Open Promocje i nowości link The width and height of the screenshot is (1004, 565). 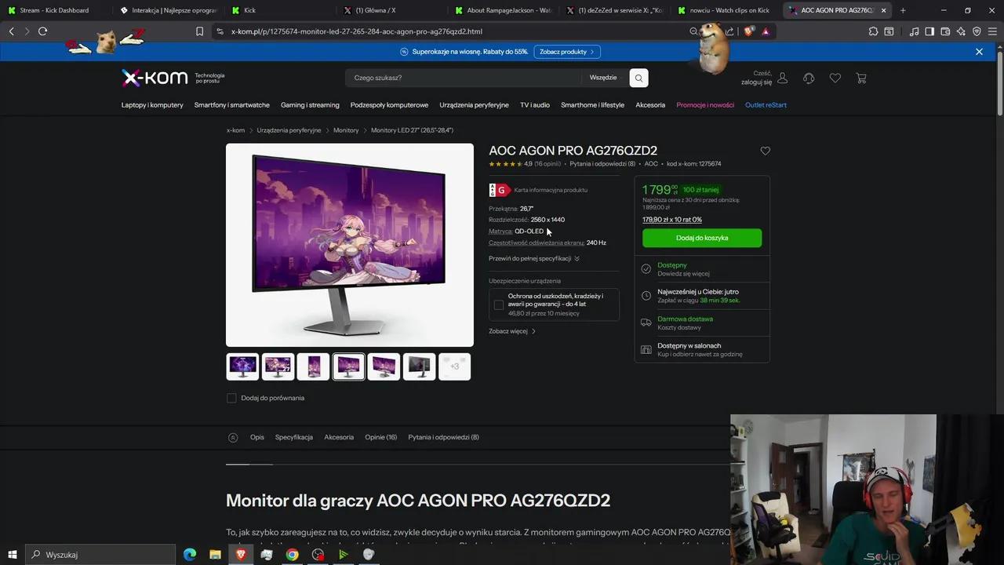point(705,105)
